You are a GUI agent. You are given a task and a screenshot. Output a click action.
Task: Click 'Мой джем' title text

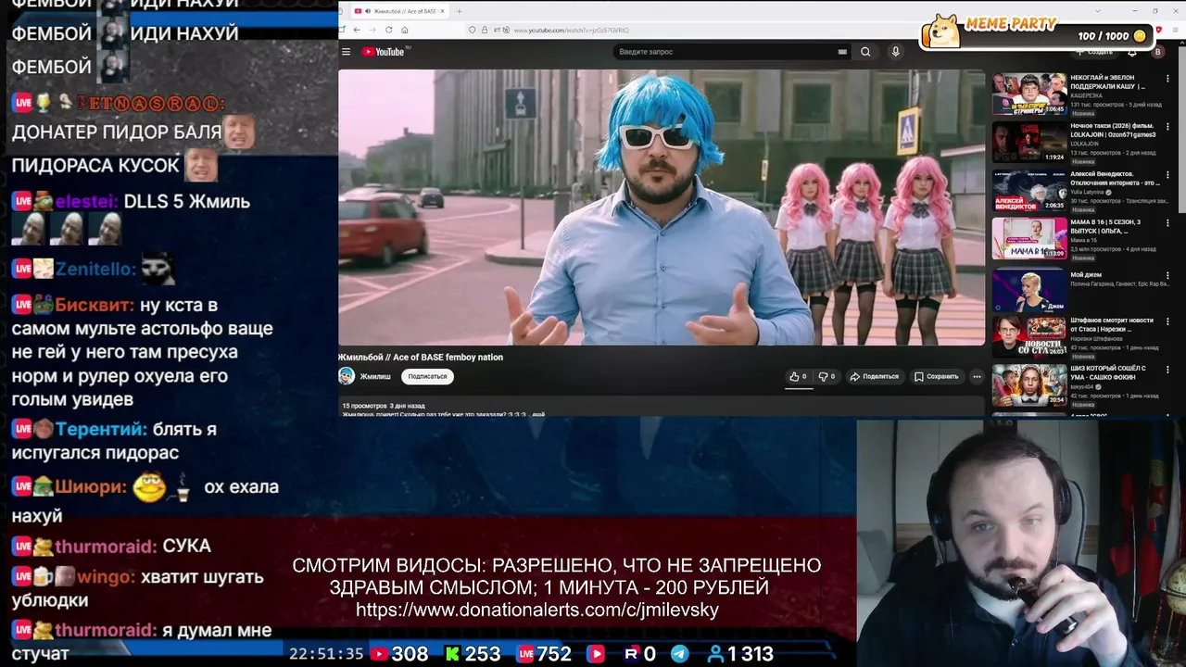coord(1086,274)
